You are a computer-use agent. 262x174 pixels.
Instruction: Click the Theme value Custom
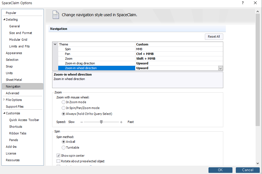pyautogui.click(x=142, y=44)
